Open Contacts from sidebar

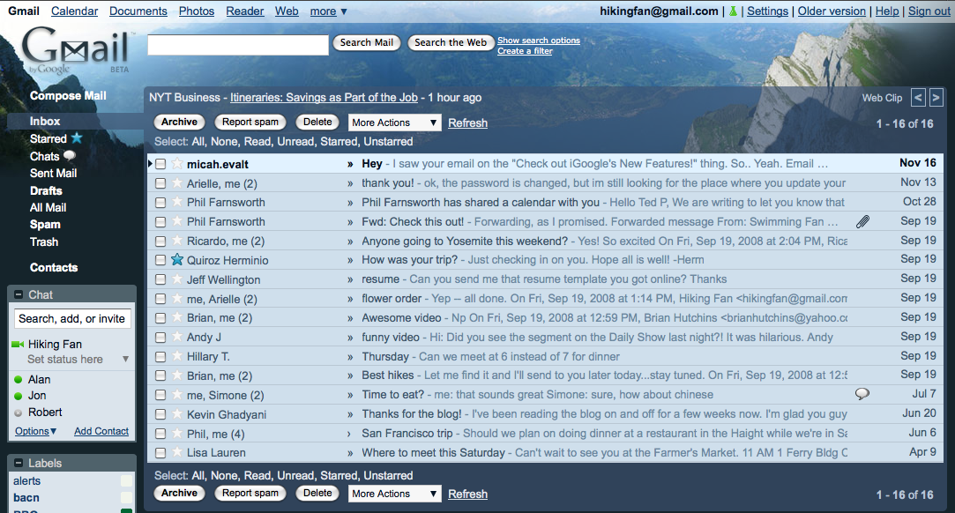pyautogui.click(x=54, y=267)
